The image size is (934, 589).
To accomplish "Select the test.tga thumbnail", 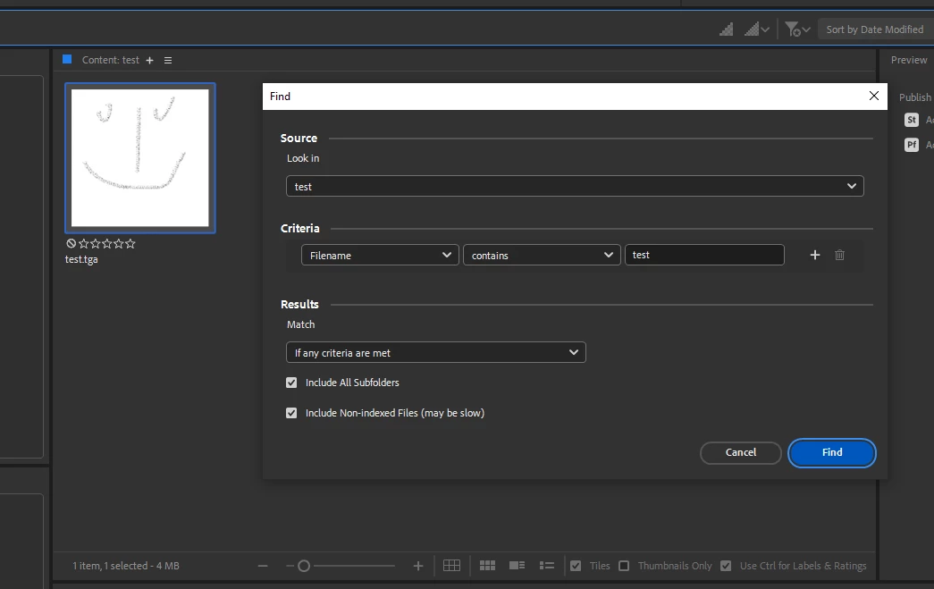I will point(140,158).
